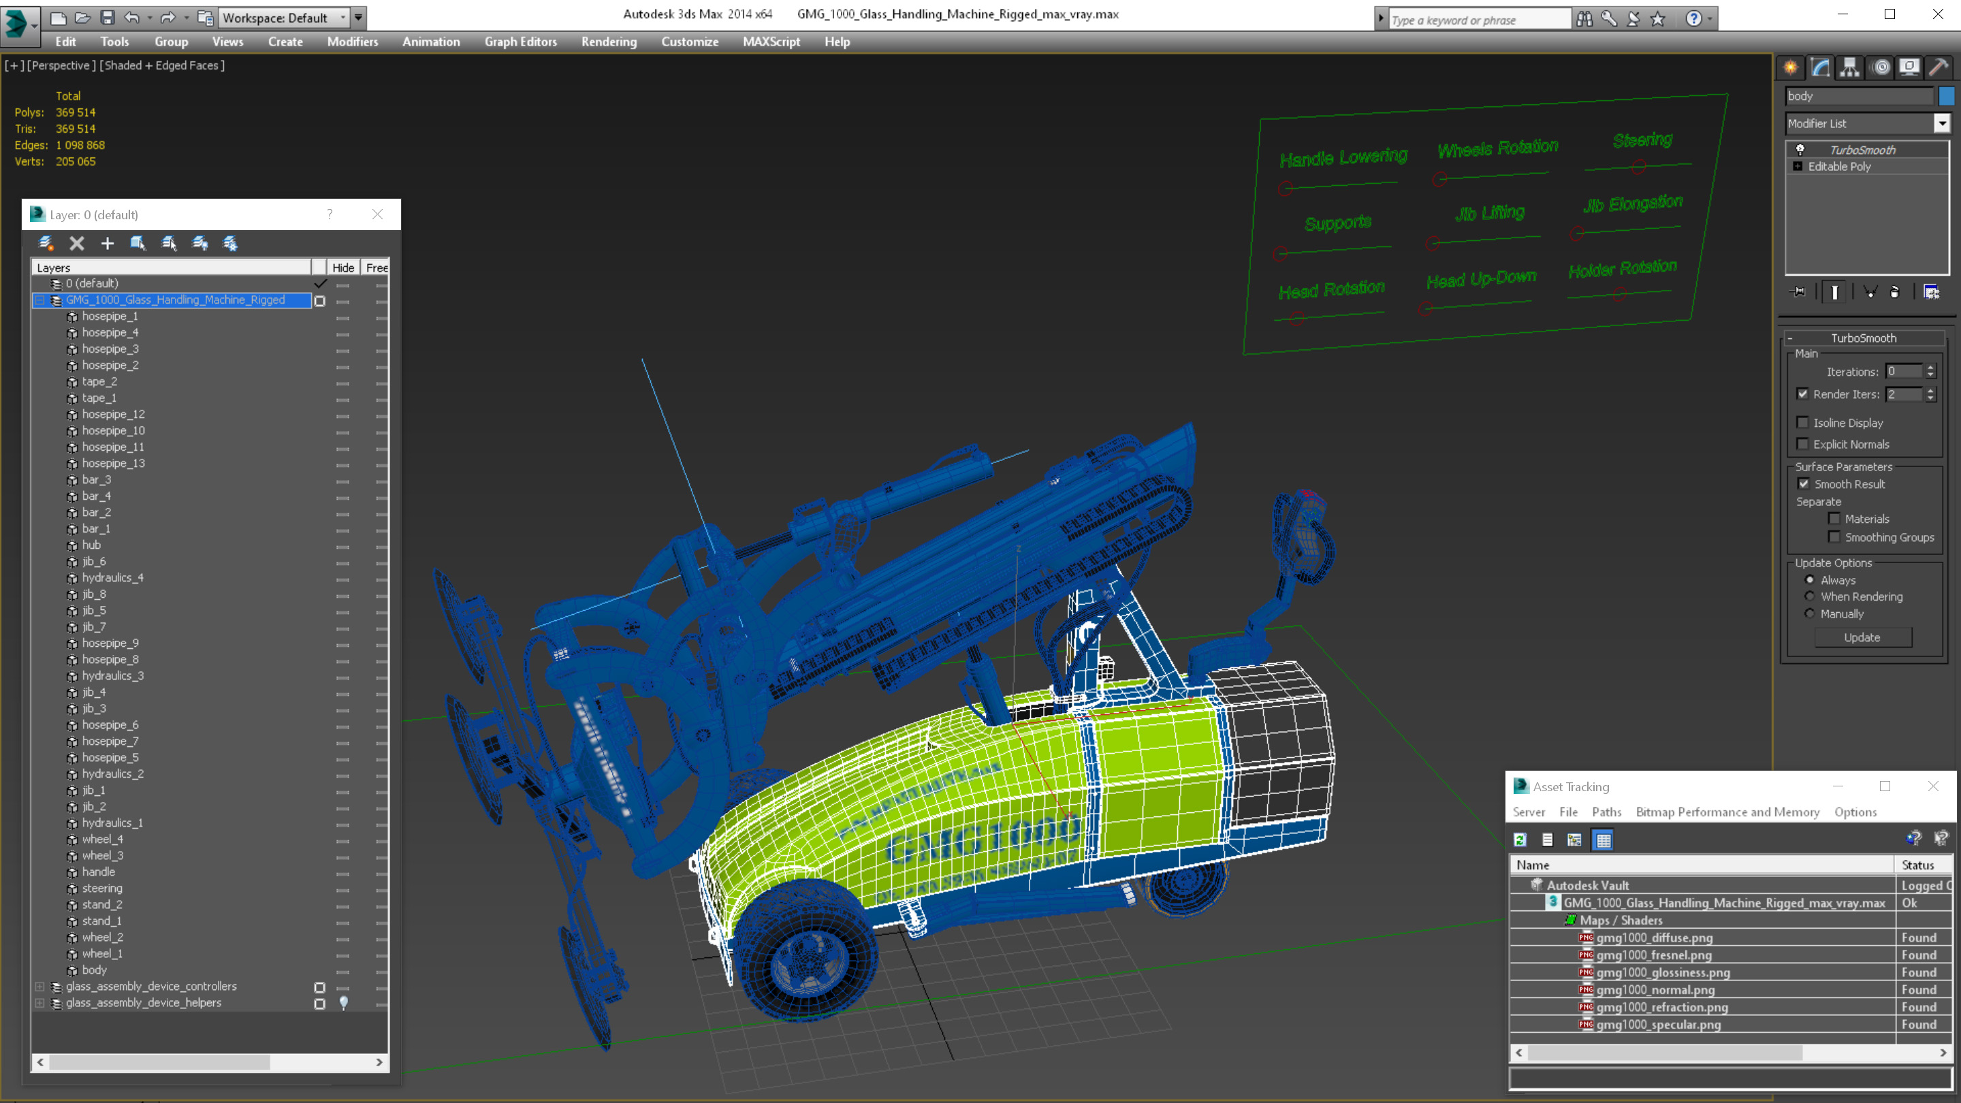Select the When Rendering update option
Viewport: 1961px width, 1103px height.
pos(1811,596)
